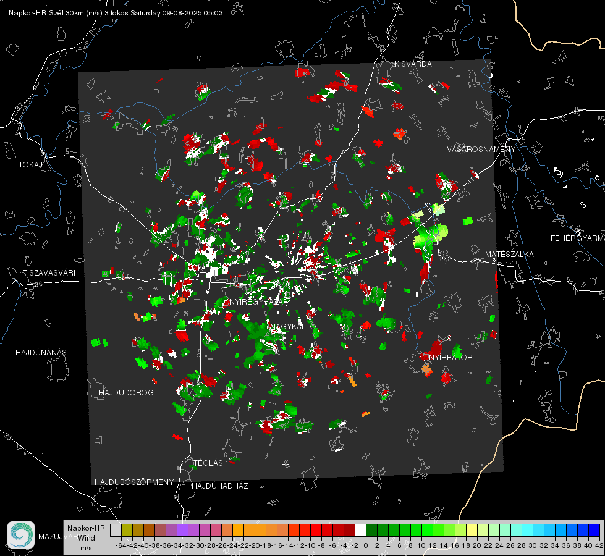
Task: Click the NAGYKÁLLÓ label
Action: (x=294, y=326)
